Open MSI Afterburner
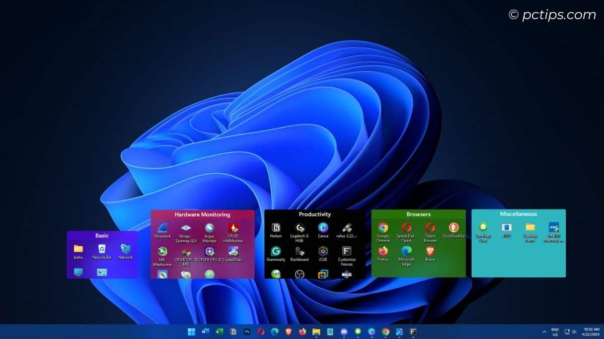Screen dimensions: 604x339 pyautogui.click(x=162, y=254)
